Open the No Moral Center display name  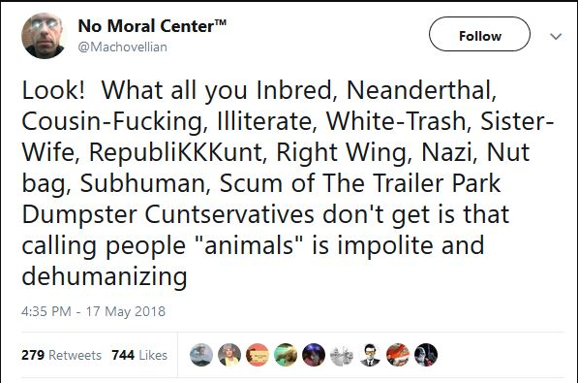152,26
